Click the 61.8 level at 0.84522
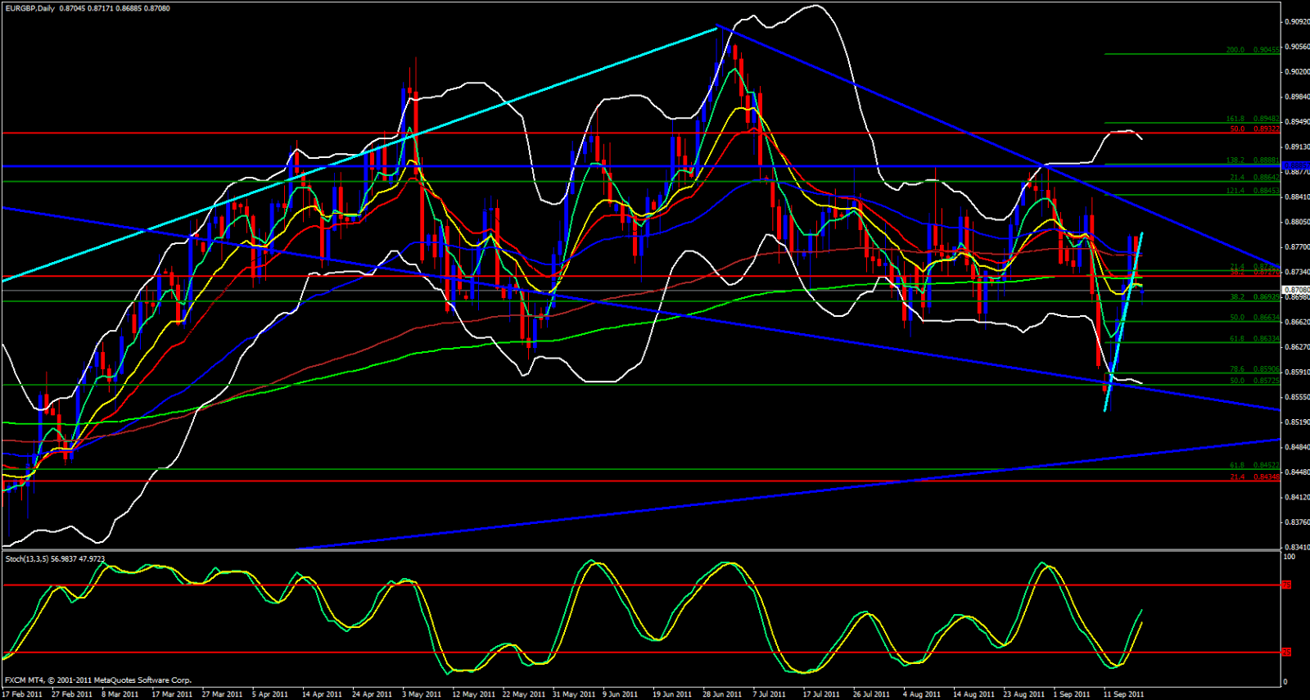 1254,465
